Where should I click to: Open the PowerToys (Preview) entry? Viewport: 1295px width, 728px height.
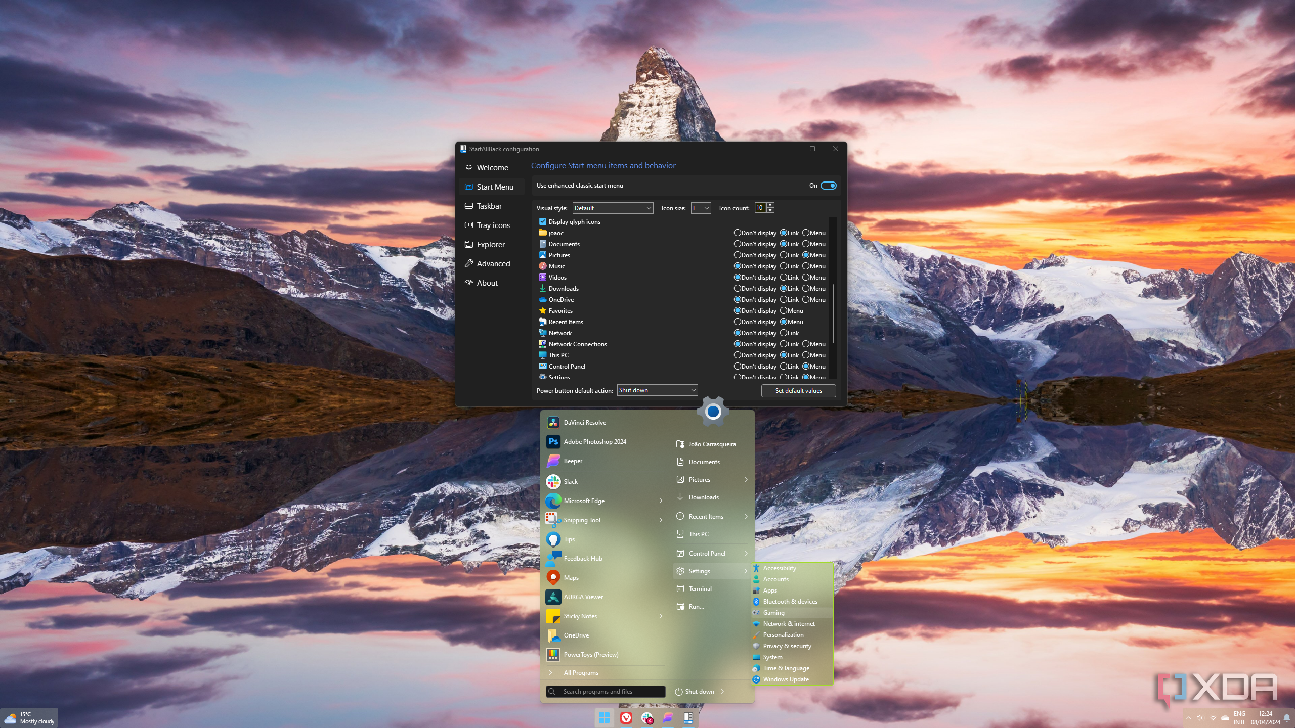click(590, 655)
